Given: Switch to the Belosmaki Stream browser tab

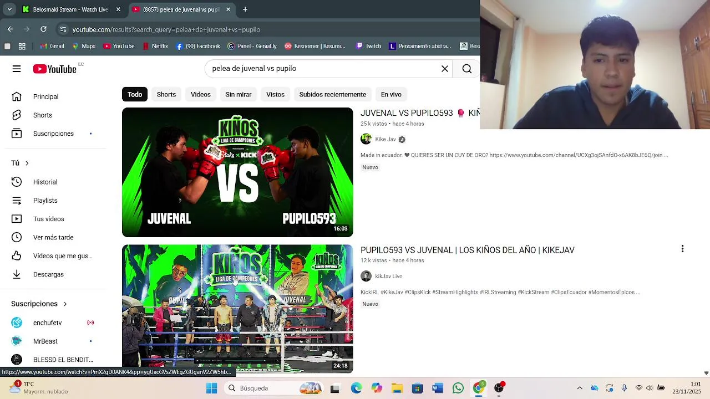Looking at the screenshot, I should [71, 9].
